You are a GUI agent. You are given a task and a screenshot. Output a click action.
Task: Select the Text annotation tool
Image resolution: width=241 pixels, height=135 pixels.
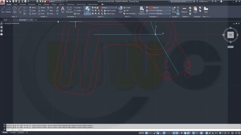pyautogui.click(x=63, y=10)
